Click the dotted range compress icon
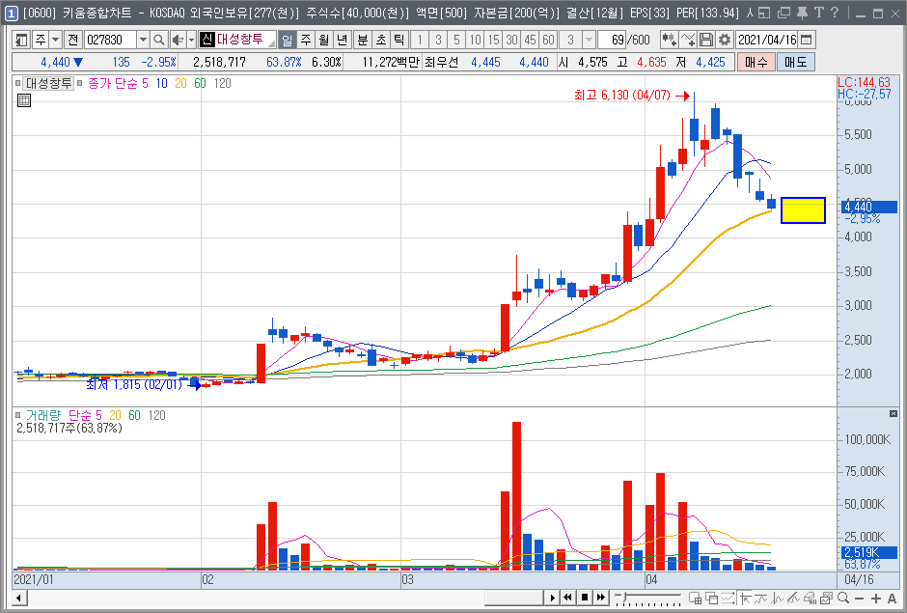This screenshot has width=907, height=613. (x=728, y=599)
